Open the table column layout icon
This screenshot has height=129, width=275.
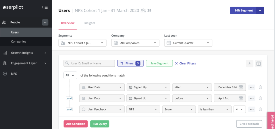(259, 63)
